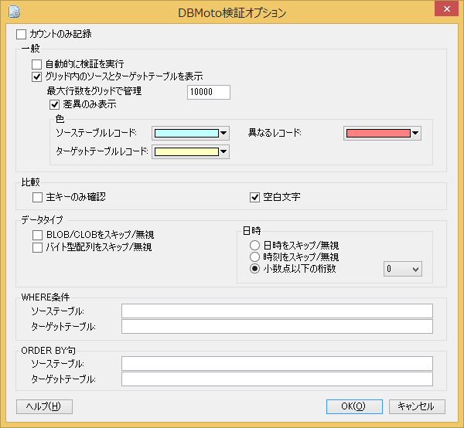Click the 一般 group title
This screenshot has width=464, height=428.
click(30, 49)
